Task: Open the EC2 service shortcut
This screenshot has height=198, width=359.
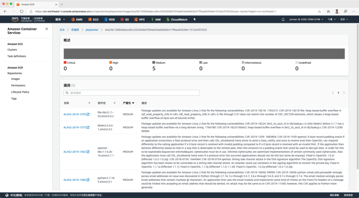Action: (93, 19)
